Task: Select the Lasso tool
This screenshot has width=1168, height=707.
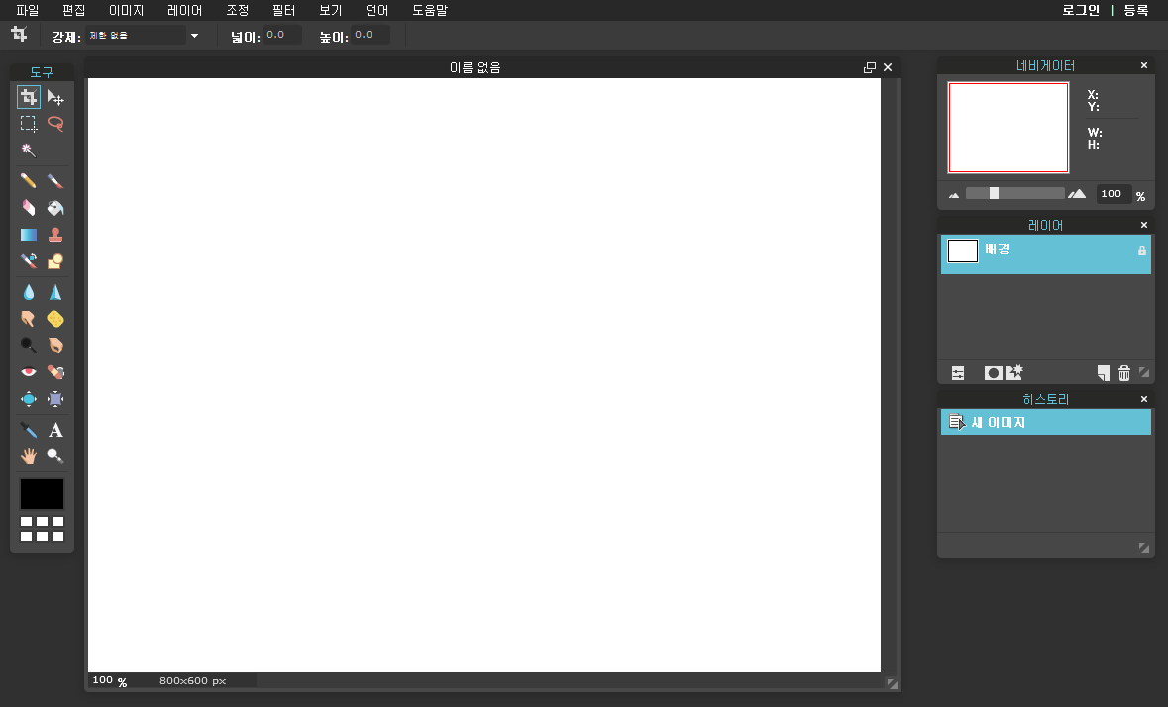Action: [x=55, y=124]
